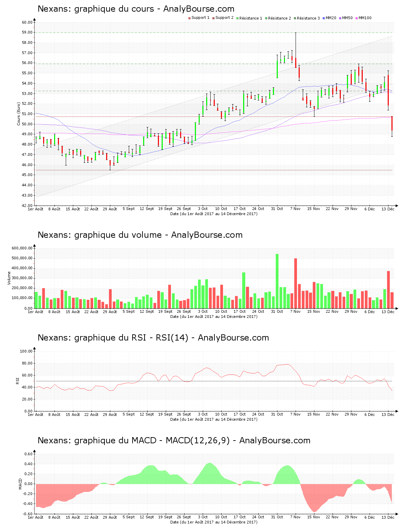This screenshot has width=411, height=531.
Task: Click the 'Volume' axis label
Action: tap(9, 278)
